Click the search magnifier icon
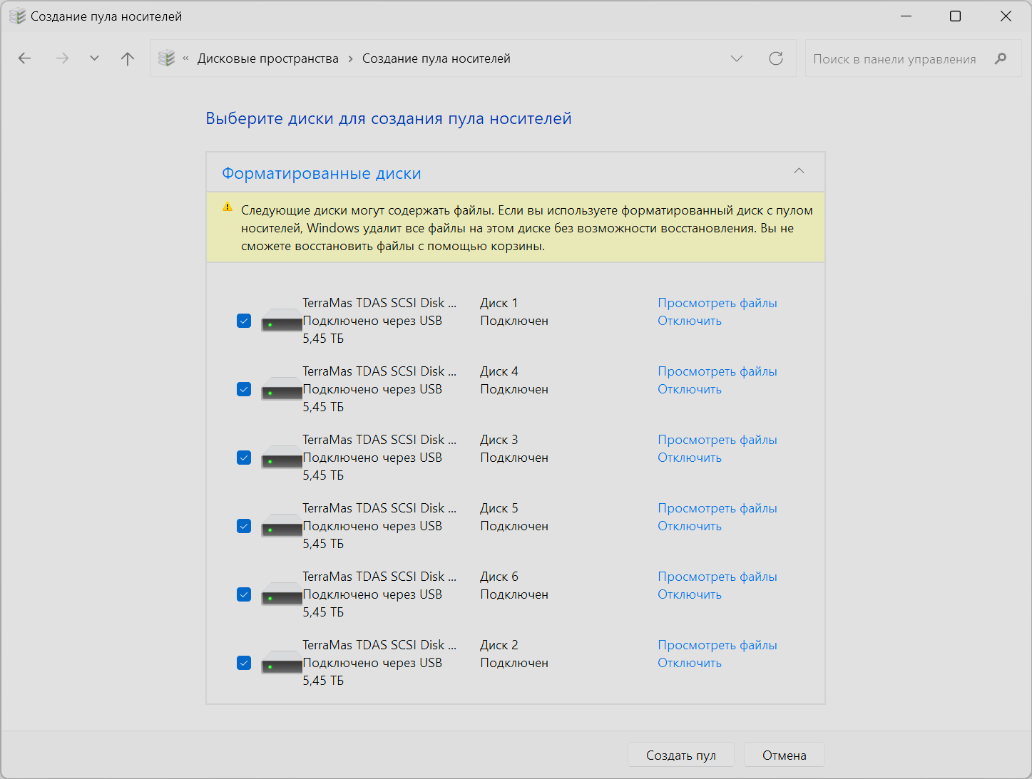This screenshot has width=1032, height=779. tap(1001, 58)
